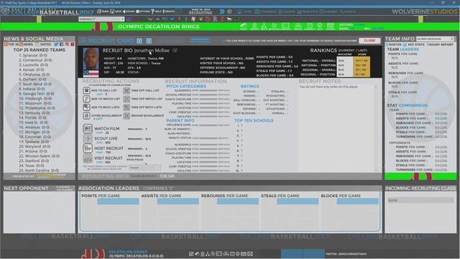
Task: Click the recruit notes scrollbar
Action: pos(376,128)
